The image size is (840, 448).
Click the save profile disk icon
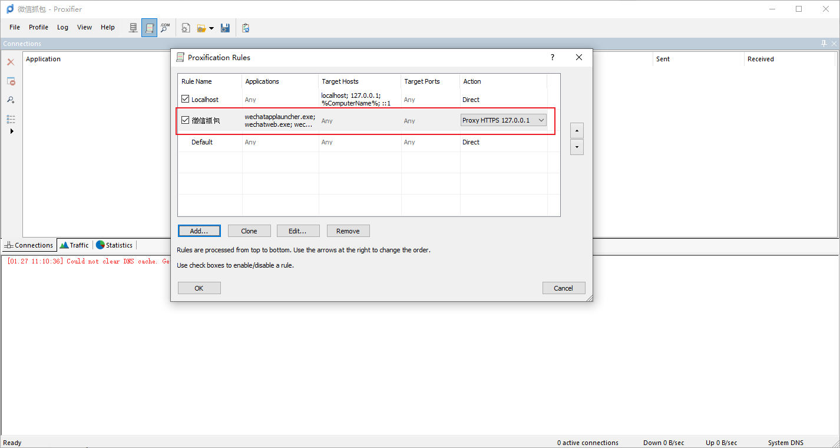pyautogui.click(x=225, y=28)
